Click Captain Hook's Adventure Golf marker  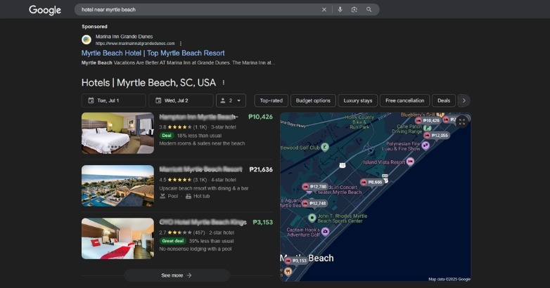325,232
